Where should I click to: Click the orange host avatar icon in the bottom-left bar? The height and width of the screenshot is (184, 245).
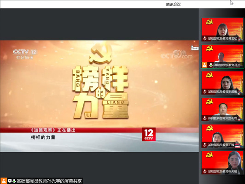pyautogui.click(x=4, y=181)
